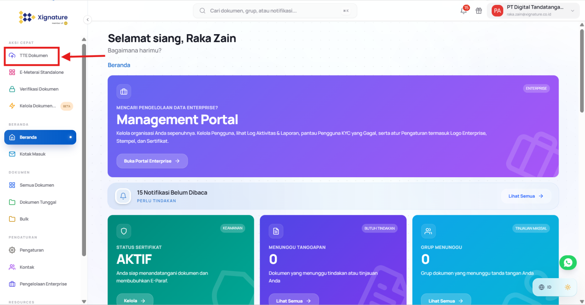Click "DOKUMEN" sidebar section header
The height and width of the screenshot is (305, 585).
pos(19,172)
